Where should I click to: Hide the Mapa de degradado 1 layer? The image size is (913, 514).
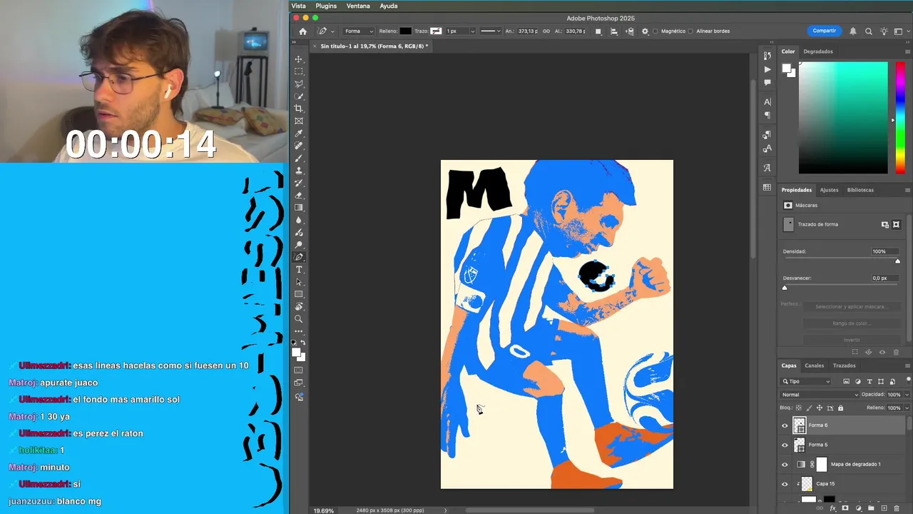coord(785,464)
